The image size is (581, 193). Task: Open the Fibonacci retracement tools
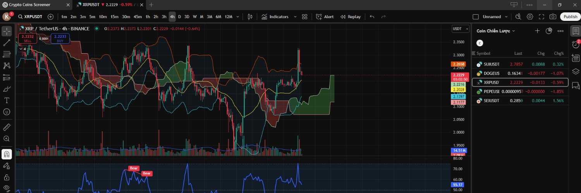[x=7, y=54]
